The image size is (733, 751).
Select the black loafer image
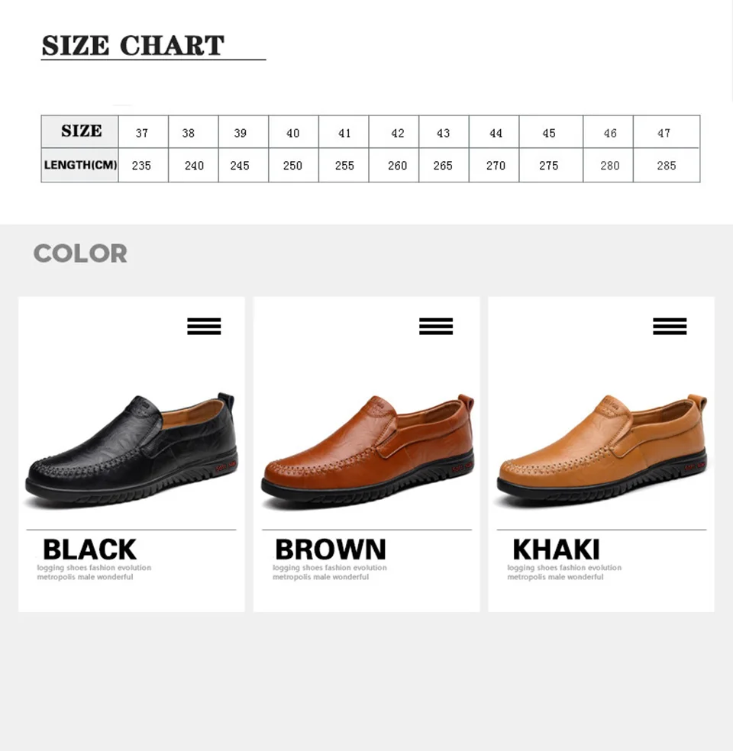(x=131, y=450)
